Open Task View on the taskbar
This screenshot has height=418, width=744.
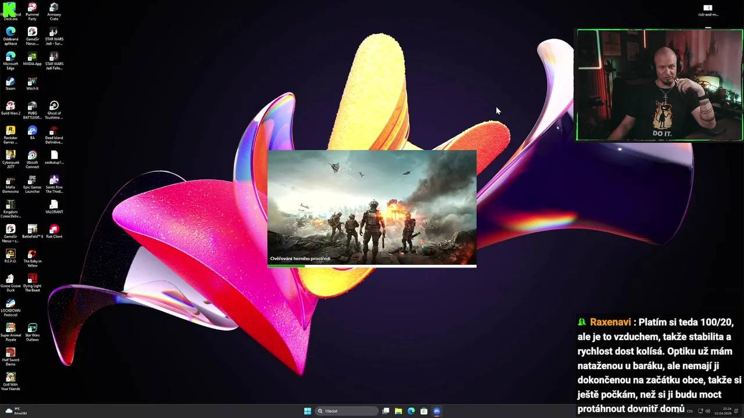tap(385, 411)
